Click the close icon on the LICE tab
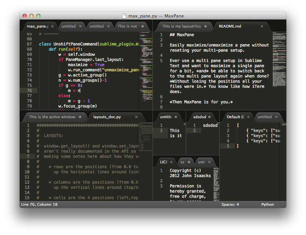The image size is (306, 235). pos(171,162)
